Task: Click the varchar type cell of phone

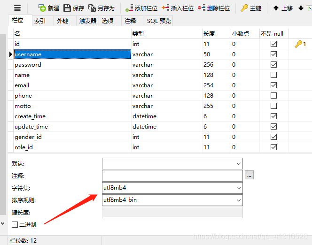Action: (167, 96)
